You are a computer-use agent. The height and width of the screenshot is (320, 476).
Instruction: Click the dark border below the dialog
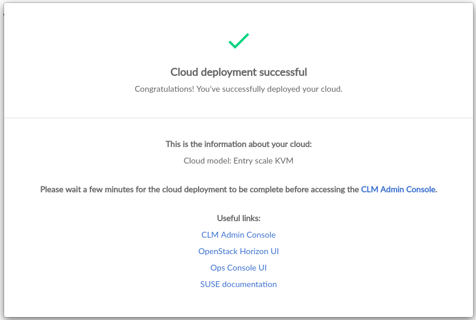point(238,318)
